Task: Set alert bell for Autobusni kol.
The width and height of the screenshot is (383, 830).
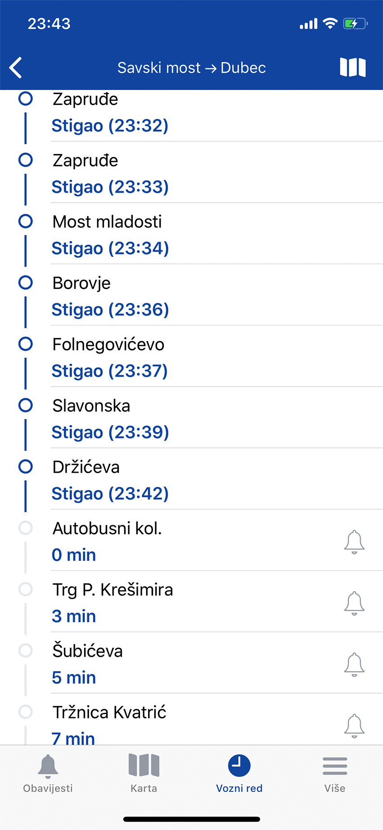Action: click(x=354, y=541)
